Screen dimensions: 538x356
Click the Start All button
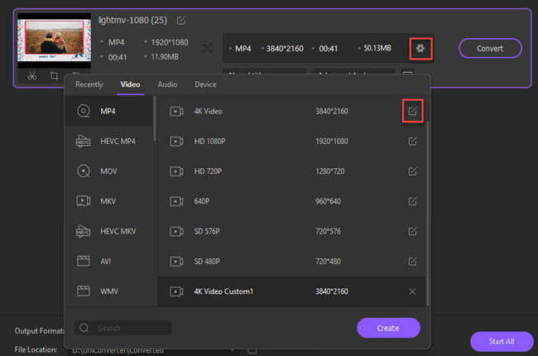click(x=502, y=341)
